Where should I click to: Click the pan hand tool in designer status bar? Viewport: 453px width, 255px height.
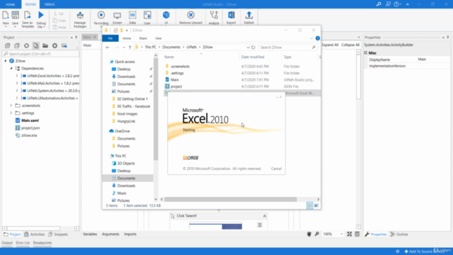pyautogui.click(x=309, y=234)
